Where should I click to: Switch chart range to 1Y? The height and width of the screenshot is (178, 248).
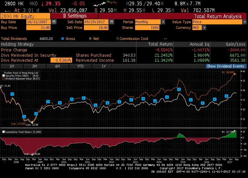click(103, 66)
